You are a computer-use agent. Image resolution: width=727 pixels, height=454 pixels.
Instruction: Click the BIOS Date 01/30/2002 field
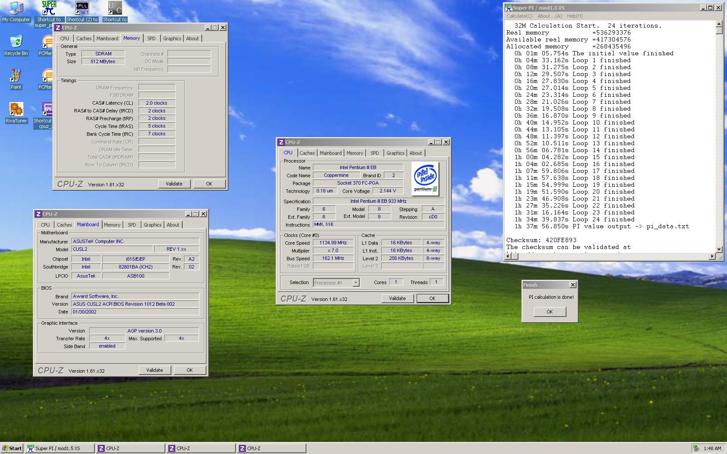tap(135, 312)
